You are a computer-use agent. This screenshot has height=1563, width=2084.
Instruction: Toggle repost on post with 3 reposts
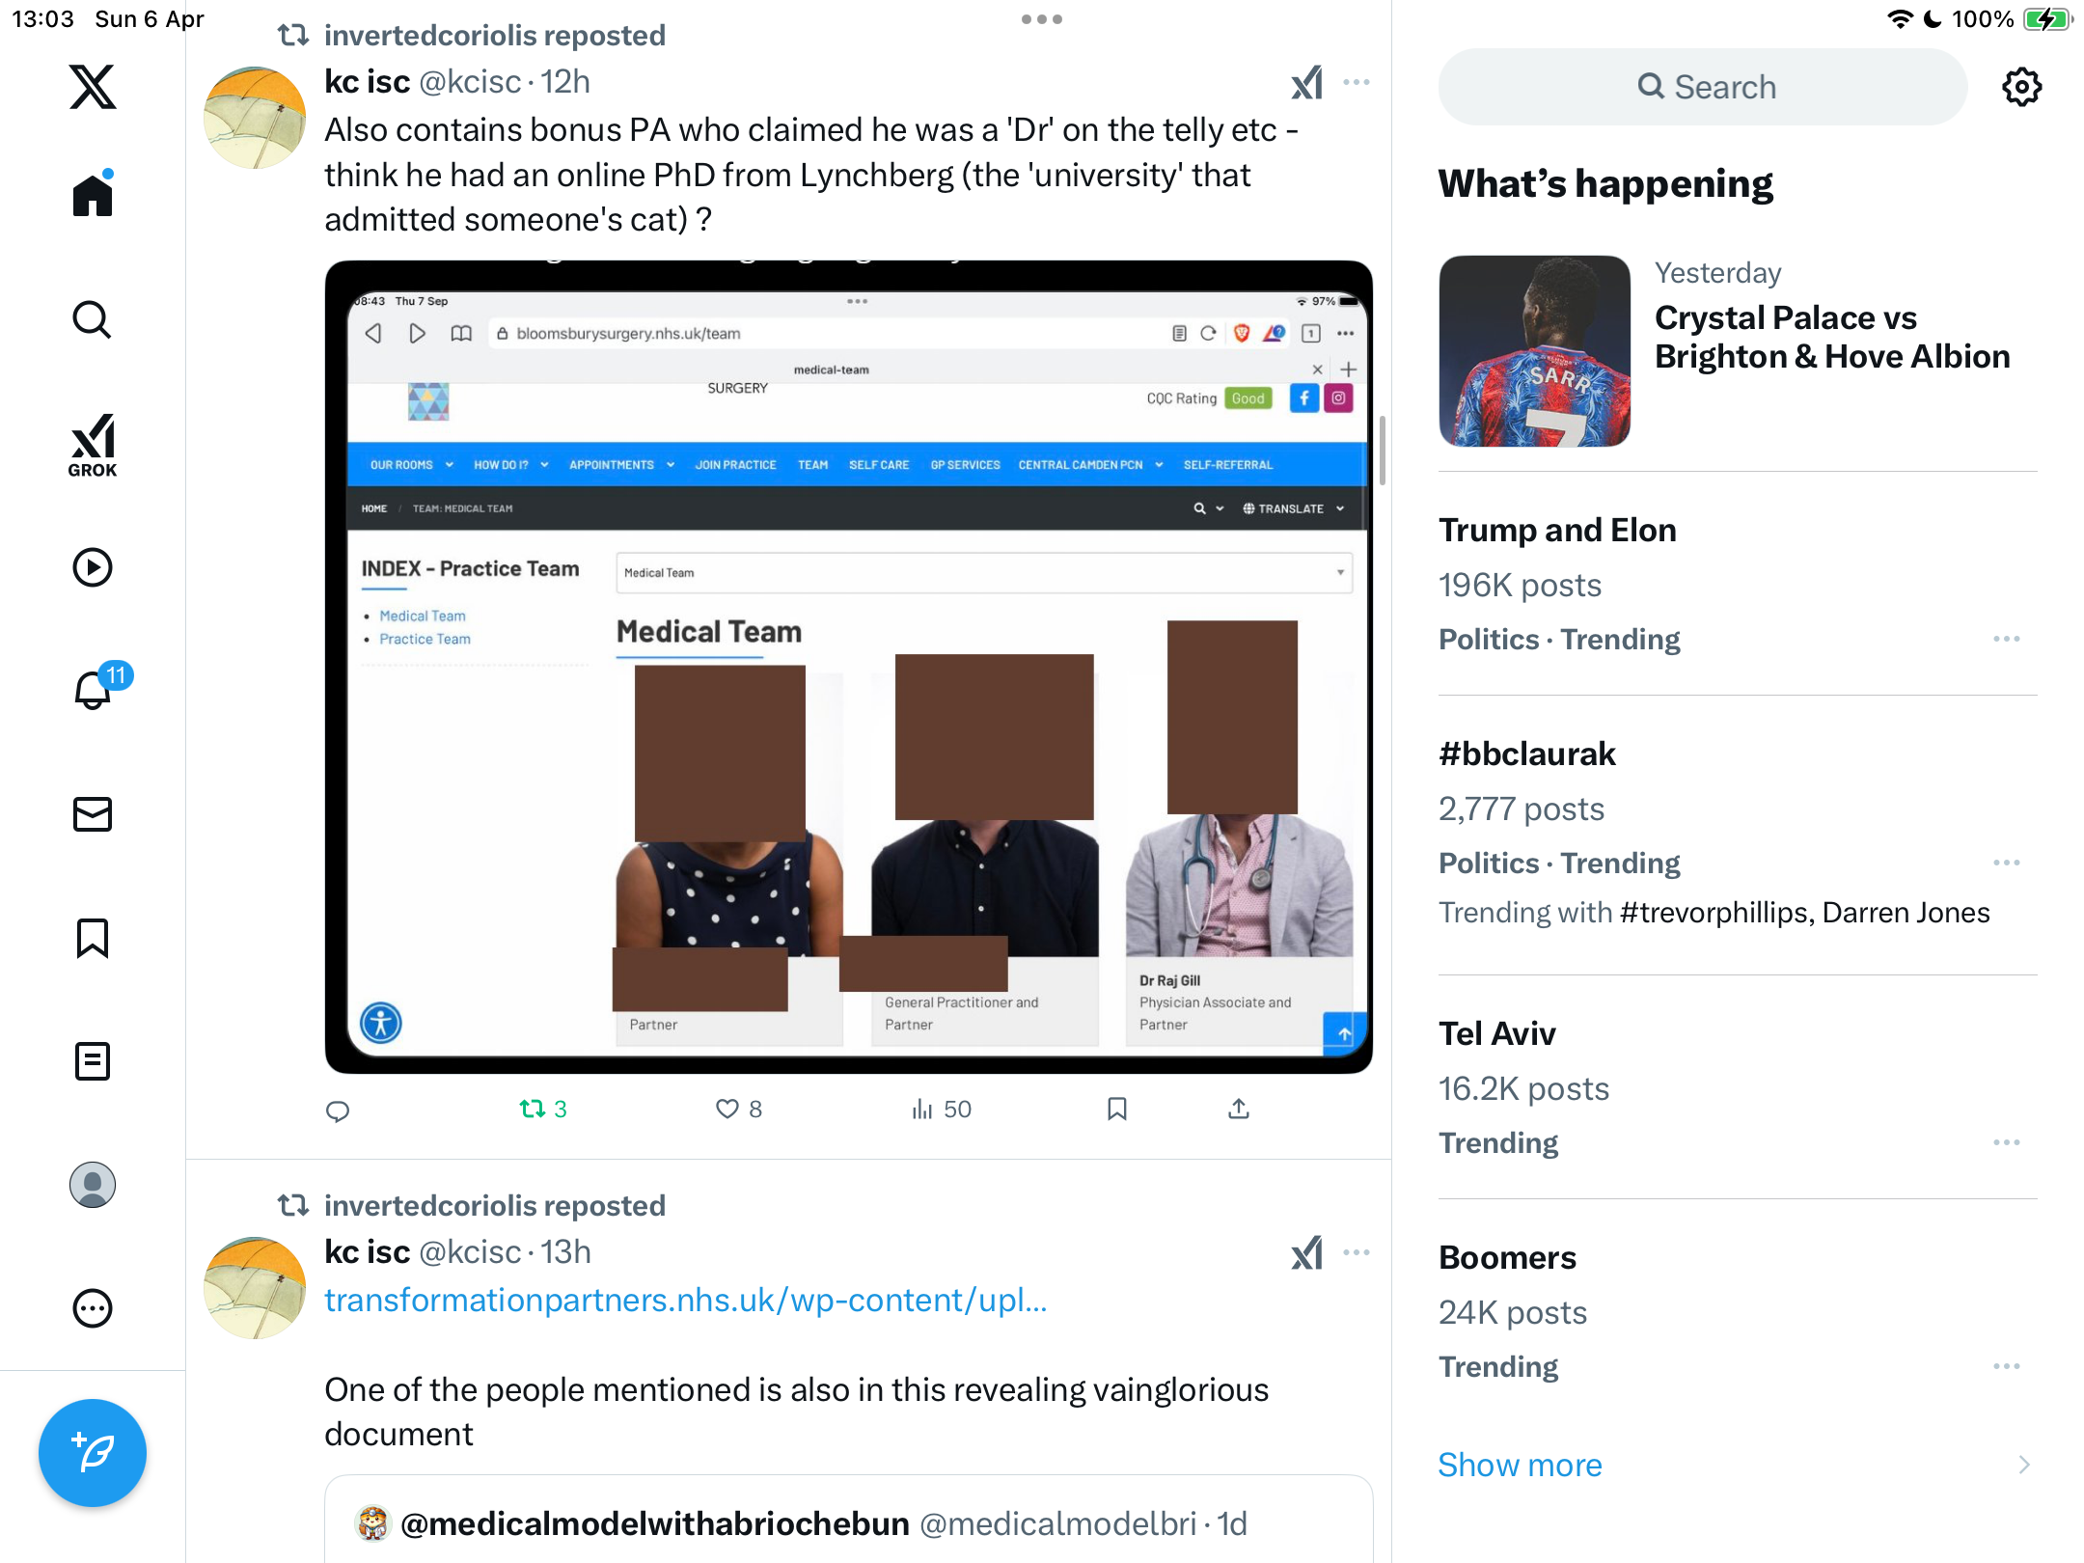[x=543, y=1110]
